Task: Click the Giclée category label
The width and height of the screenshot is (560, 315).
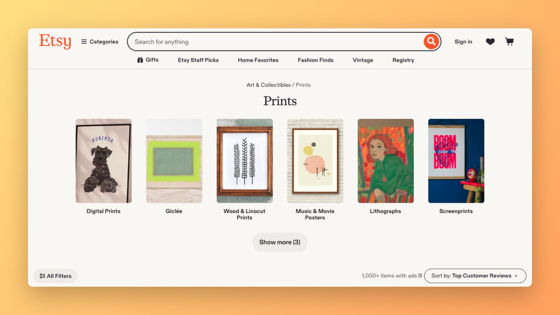Action: [x=174, y=211]
